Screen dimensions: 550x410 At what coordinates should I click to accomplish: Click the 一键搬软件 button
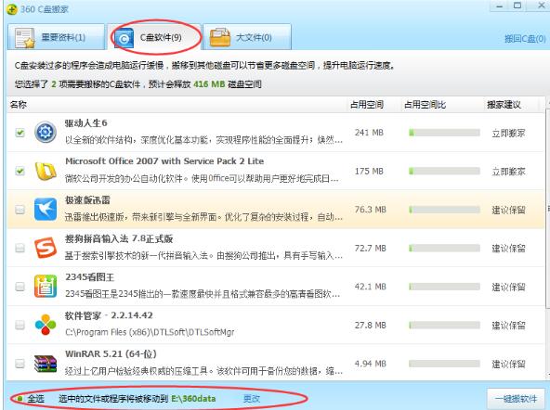click(516, 399)
